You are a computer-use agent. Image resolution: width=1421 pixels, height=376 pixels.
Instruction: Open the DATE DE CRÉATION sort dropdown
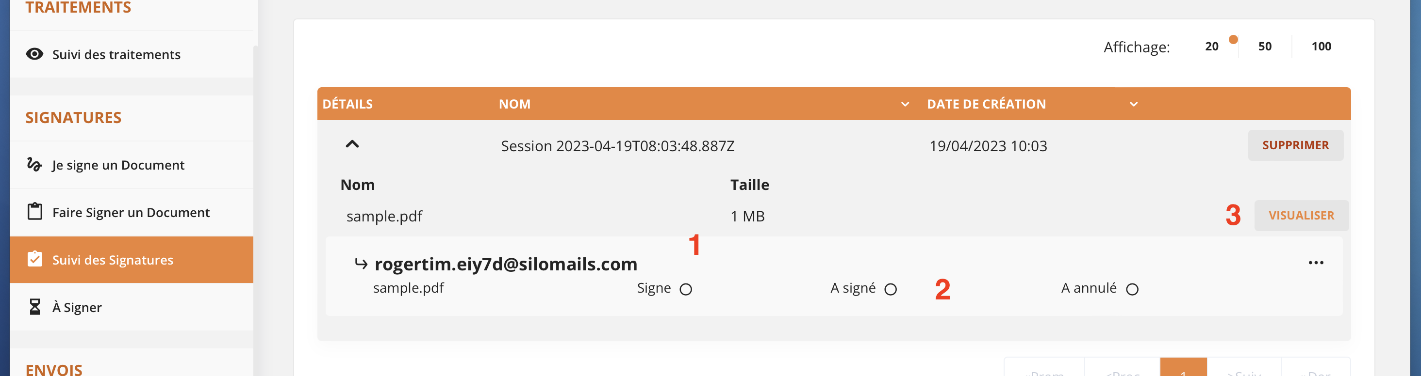click(1134, 104)
